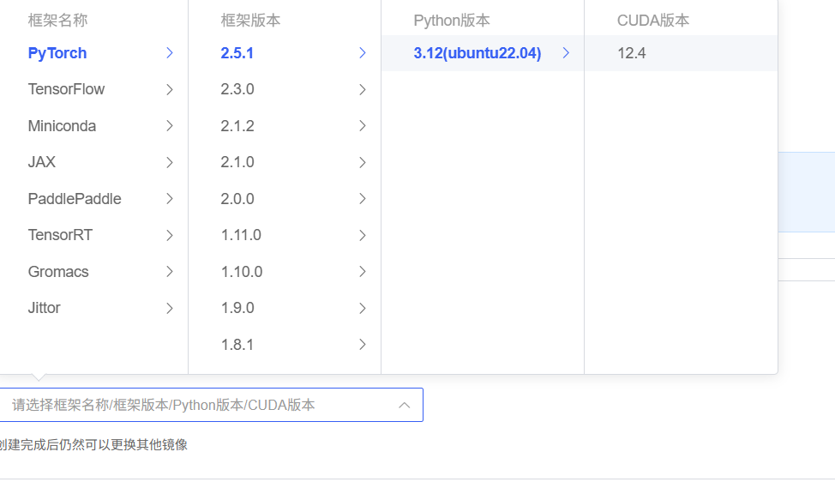The height and width of the screenshot is (488, 835).
Task: Expand version 2.1.2 via its arrow
Action: coord(362,126)
